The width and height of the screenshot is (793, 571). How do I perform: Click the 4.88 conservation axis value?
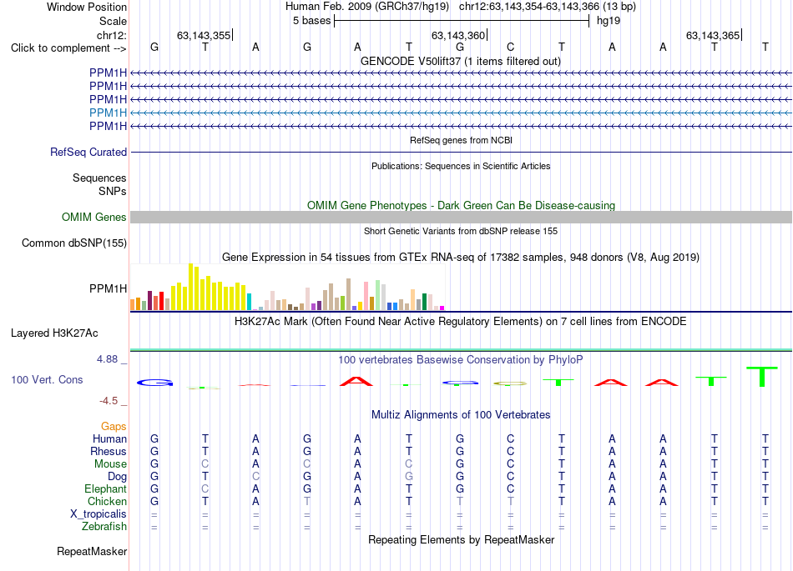[x=107, y=359]
